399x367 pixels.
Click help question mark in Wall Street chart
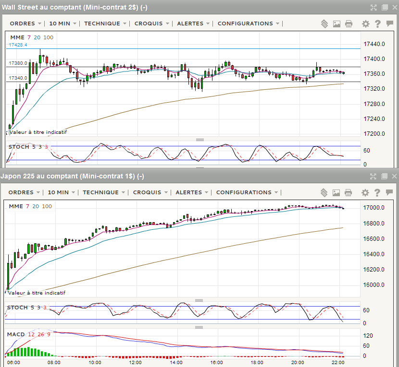pyautogui.click(x=378, y=24)
